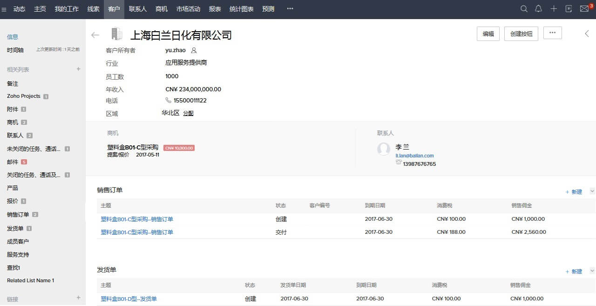Viewport: 596px width, 306px height.
Task: Open the calendar icon in top bar
Action: (x=569, y=9)
